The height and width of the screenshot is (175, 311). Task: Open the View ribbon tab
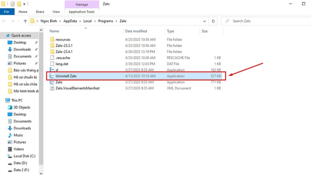tap(56, 12)
